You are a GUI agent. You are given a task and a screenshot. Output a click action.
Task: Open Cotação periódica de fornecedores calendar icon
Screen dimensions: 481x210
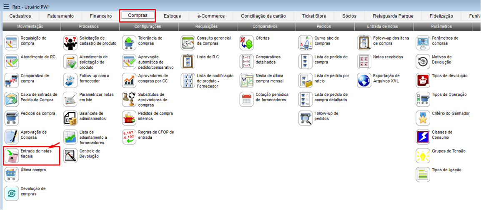click(x=247, y=99)
